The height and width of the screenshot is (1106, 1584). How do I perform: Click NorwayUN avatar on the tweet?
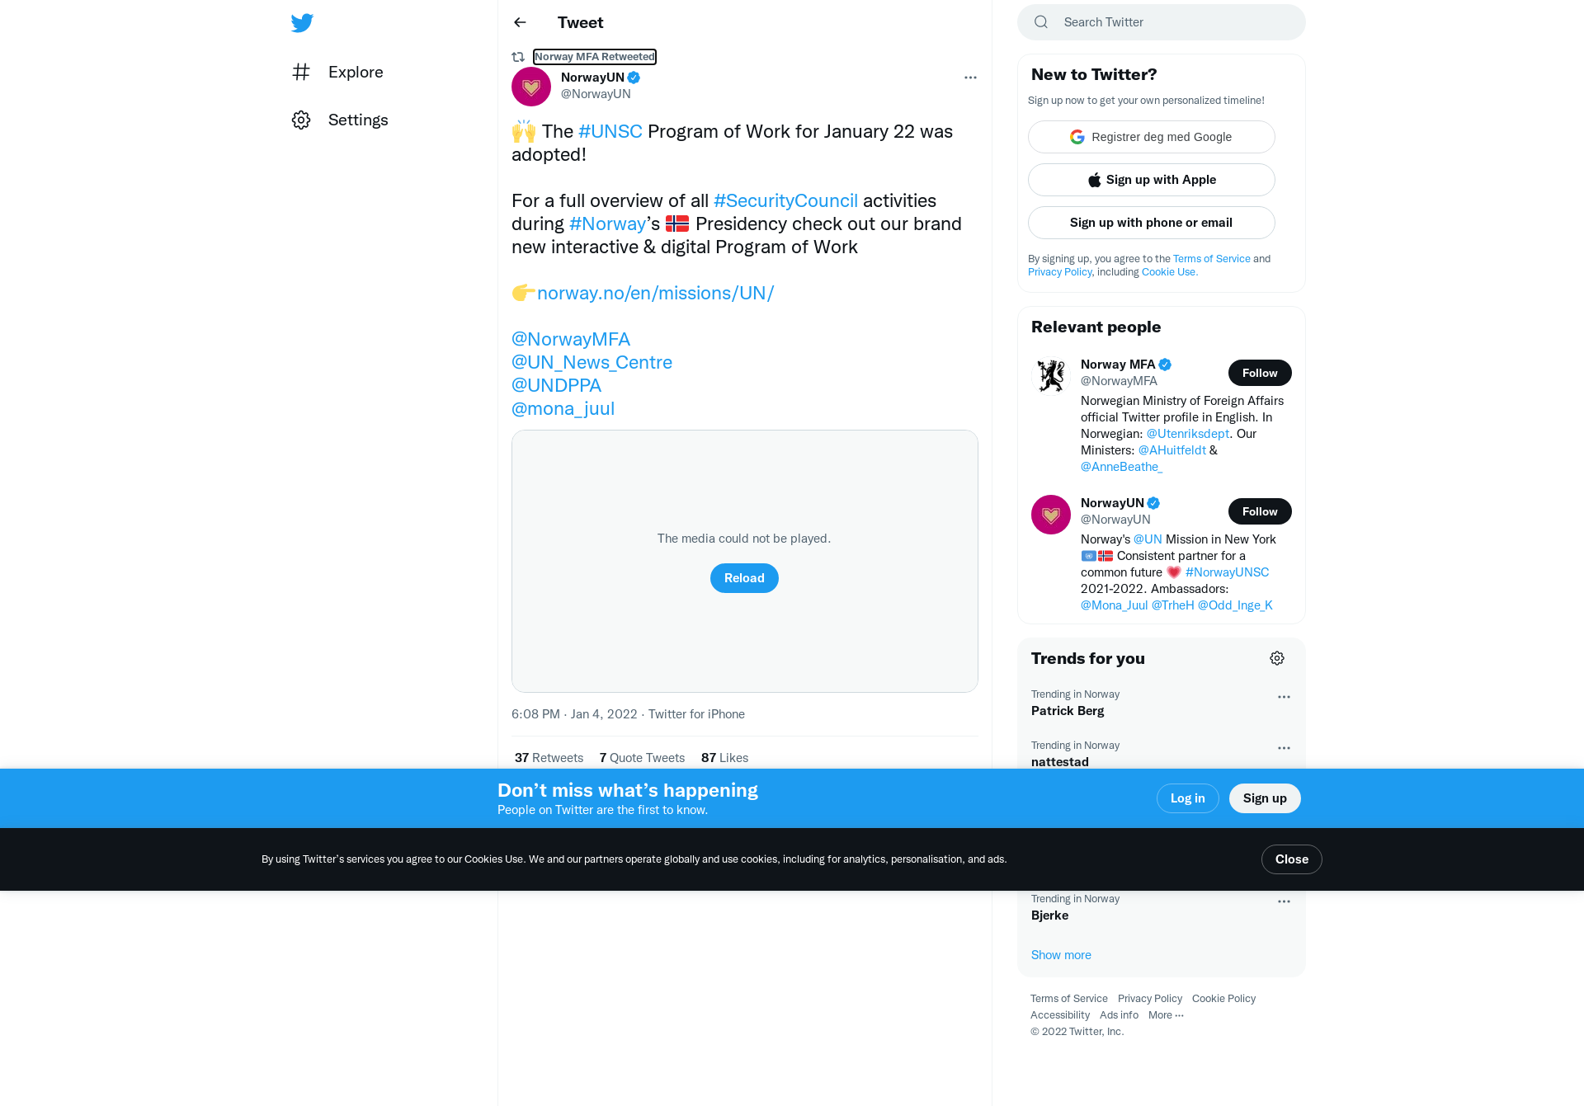click(531, 87)
